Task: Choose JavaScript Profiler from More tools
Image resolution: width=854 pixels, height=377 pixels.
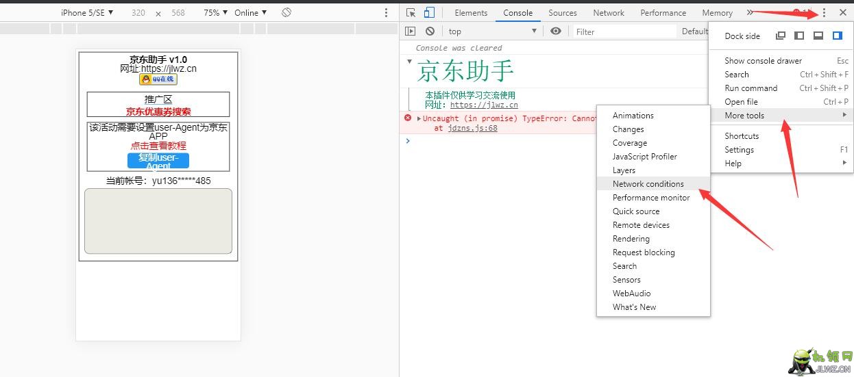Action: tap(653, 156)
